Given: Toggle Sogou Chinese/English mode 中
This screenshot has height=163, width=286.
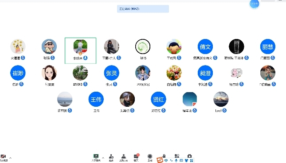Looking at the screenshot, I should (166, 160).
